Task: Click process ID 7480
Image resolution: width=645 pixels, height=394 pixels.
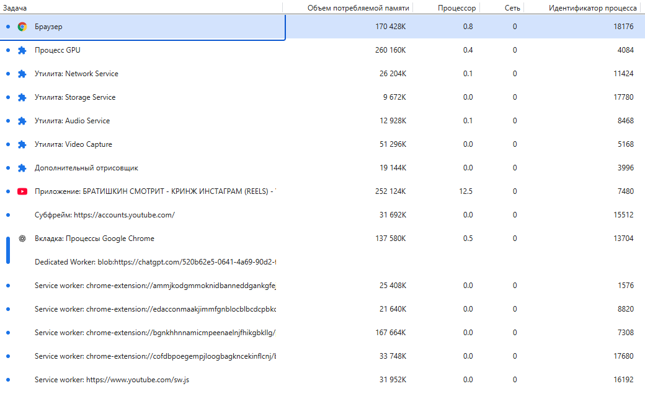Action: coord(626,191)
